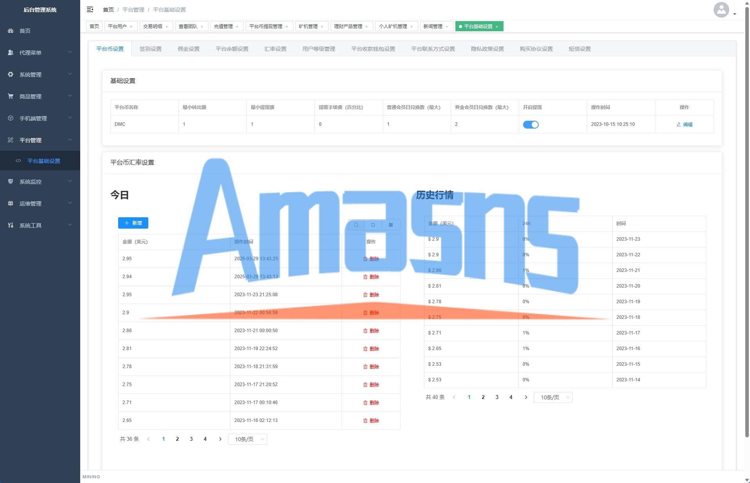The image size is (750, 483).
Task: Go to page 3 of history table
Action: point(497,397)
